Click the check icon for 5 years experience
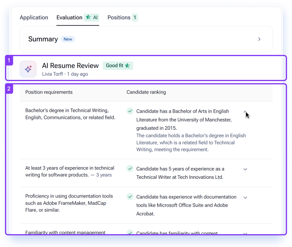The width and height of the screenshot is (292, 247). tap(130, 168)
